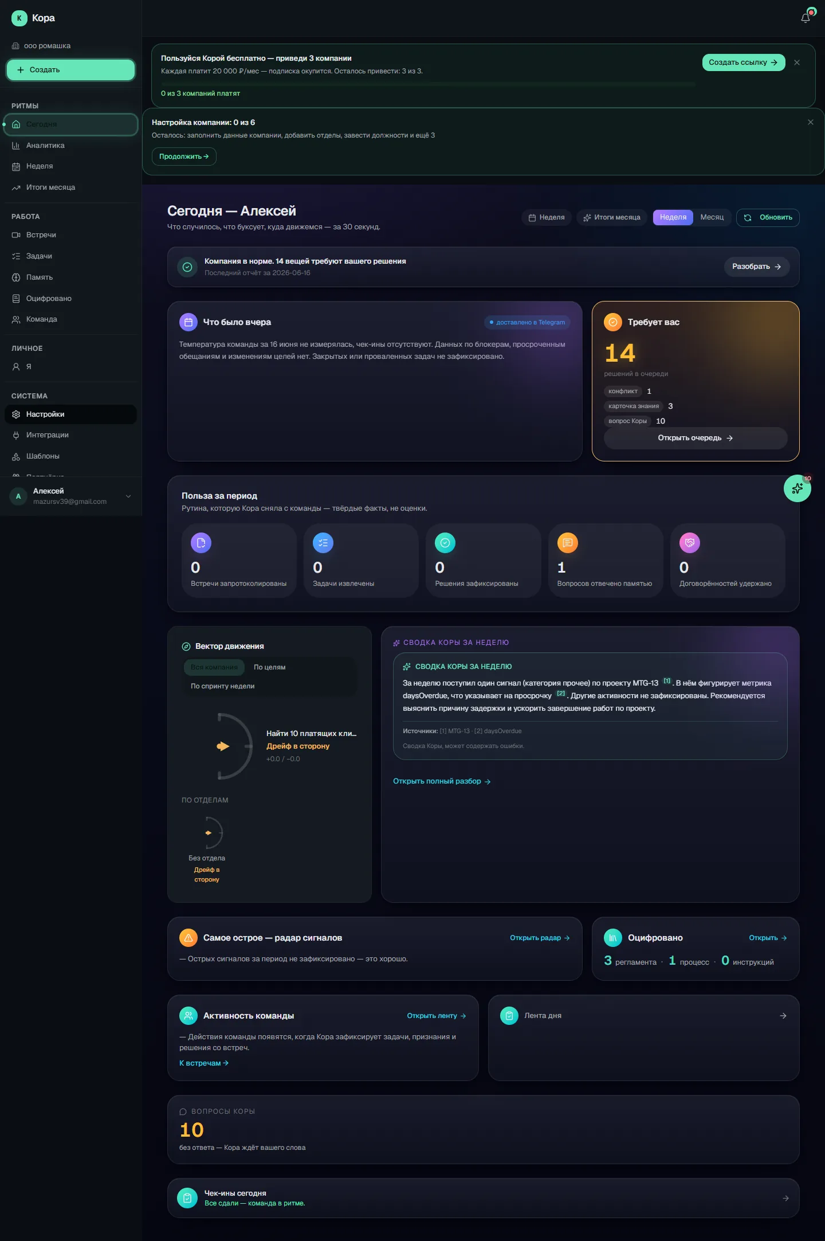Follow Открыть радар link
Viewport: 825px width, 1241px height.
(540, 938)
